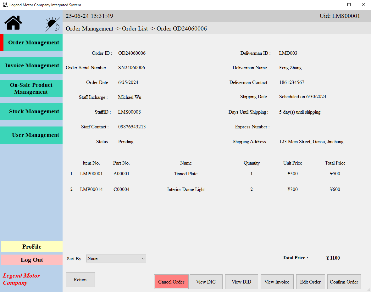The width and height of the screenshot is (371, 292).
Task: Open the Sort By dropdown
Action: tap(116, 258)
